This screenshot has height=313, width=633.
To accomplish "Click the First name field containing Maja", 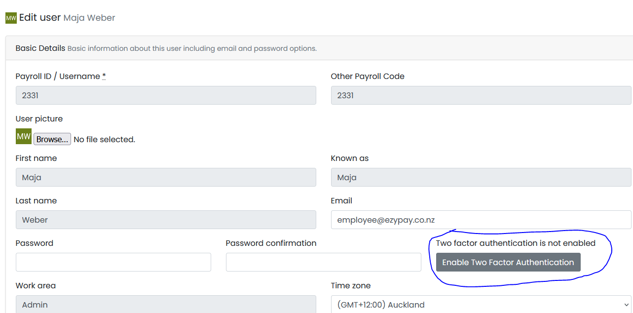I will (x=165, y=177).
